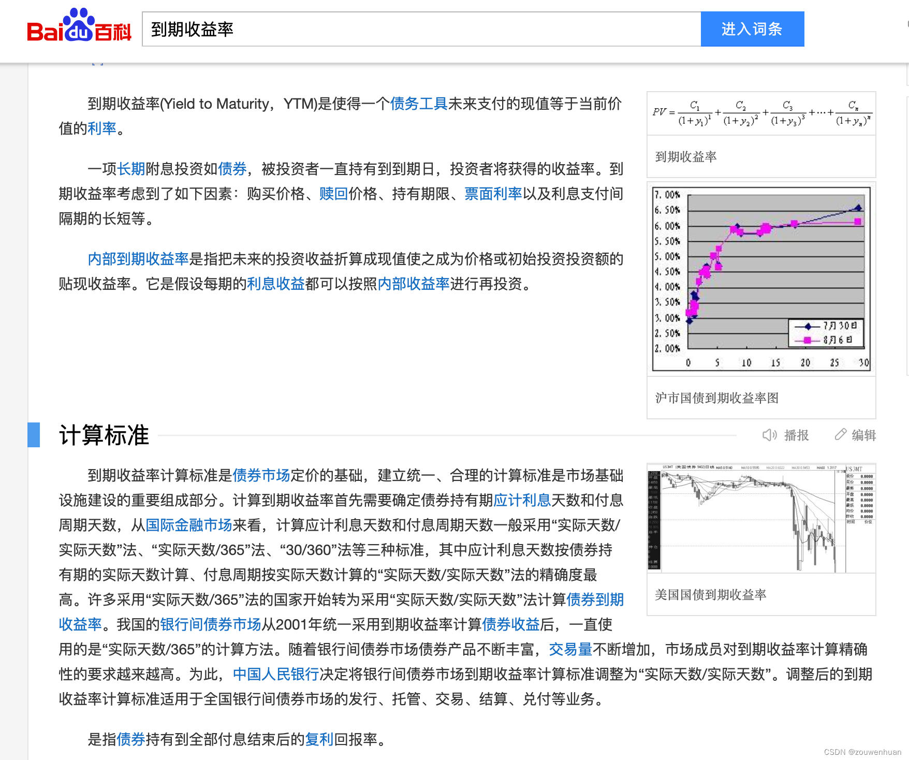Open the 赎回 link
This screenshot has width=909, height=760.
[x=334, y=194]
